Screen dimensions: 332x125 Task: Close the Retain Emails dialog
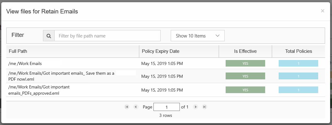(x=323, y=11)
